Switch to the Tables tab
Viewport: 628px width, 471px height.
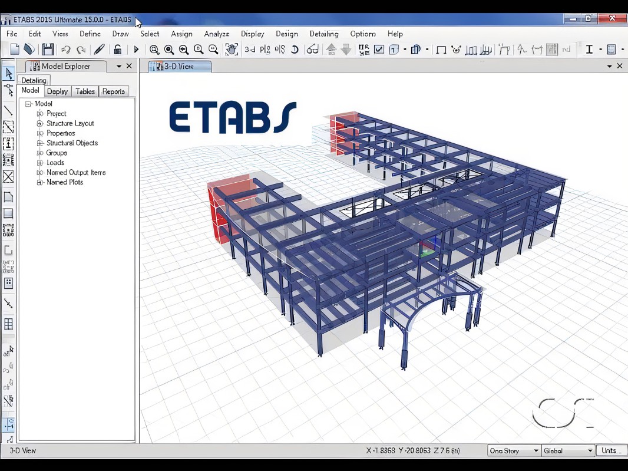tap(85, 91)
